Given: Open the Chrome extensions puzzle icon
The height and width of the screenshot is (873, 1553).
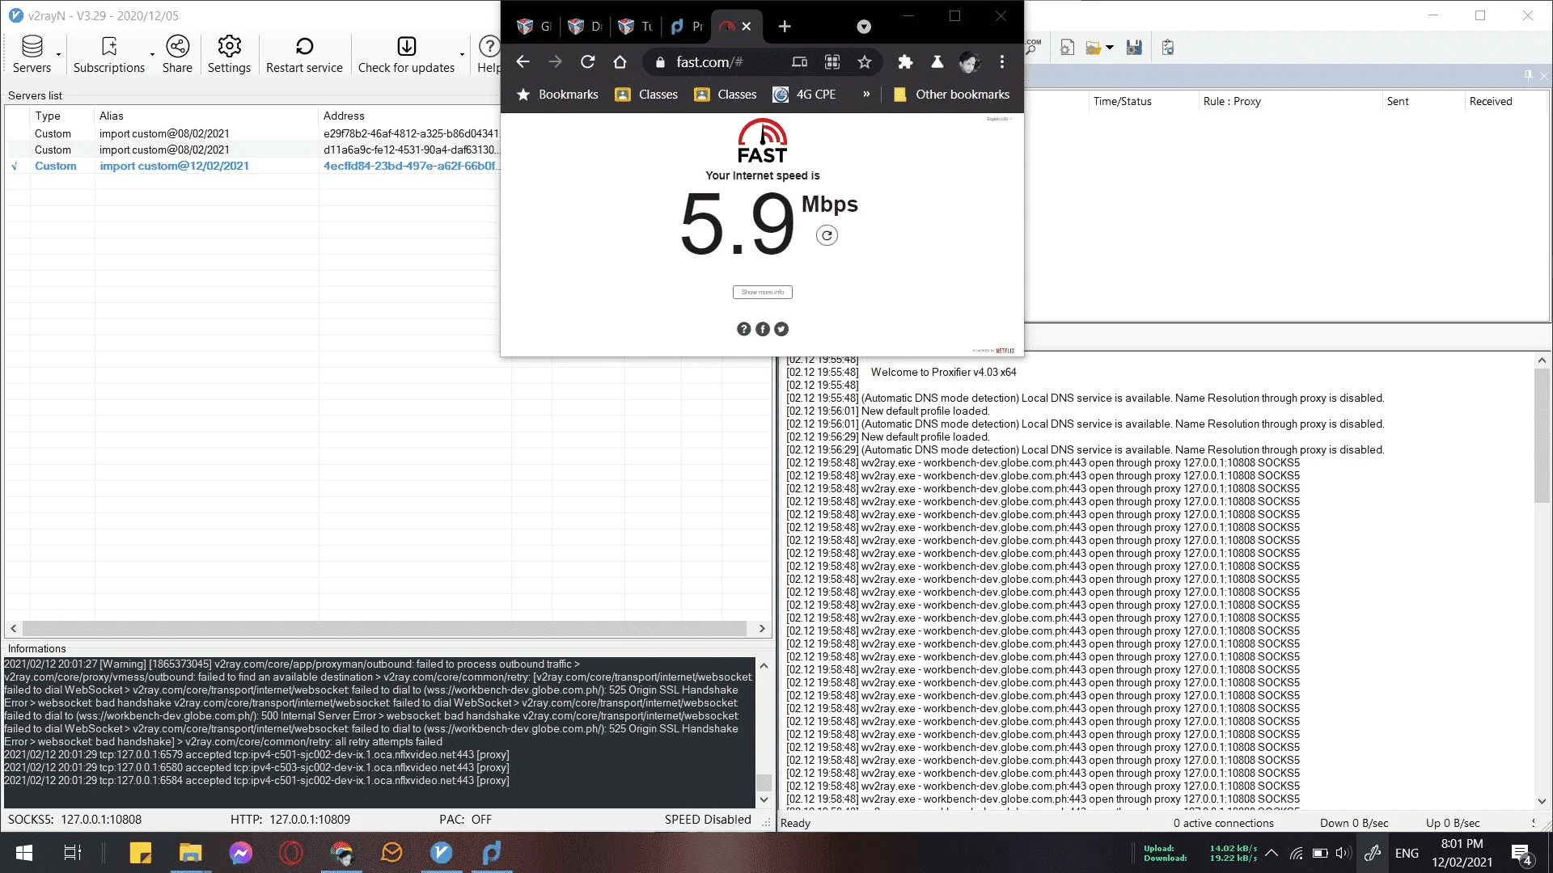Looking at the screenshot, I should (905, 62).
